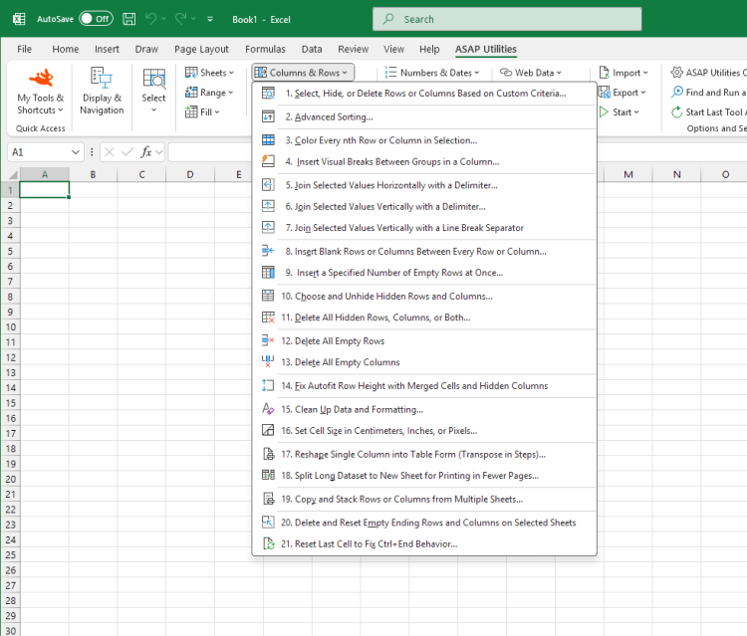Click Find and Run a Utility icon

677,93
